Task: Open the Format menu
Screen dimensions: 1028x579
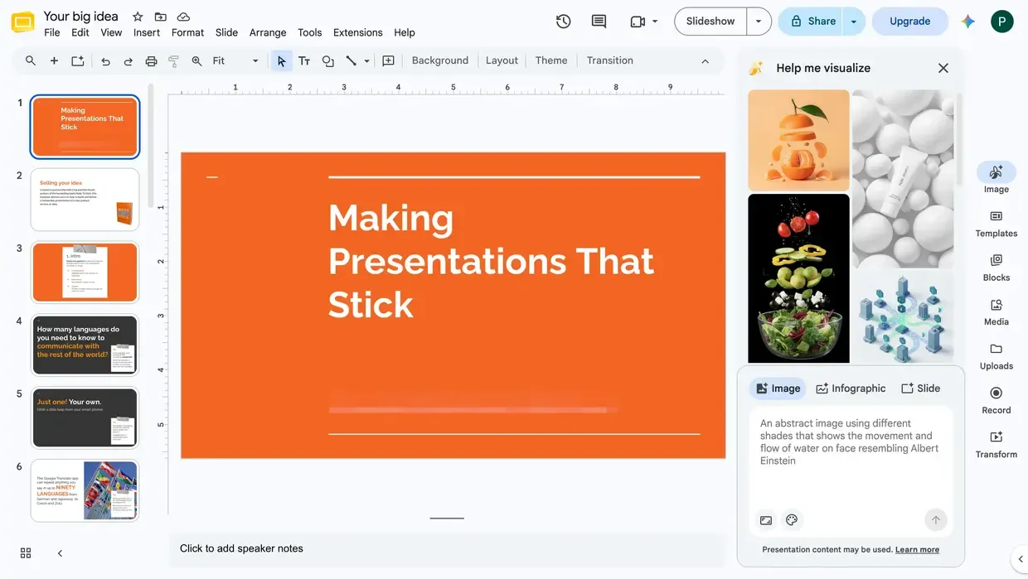Action: point(187,32)
